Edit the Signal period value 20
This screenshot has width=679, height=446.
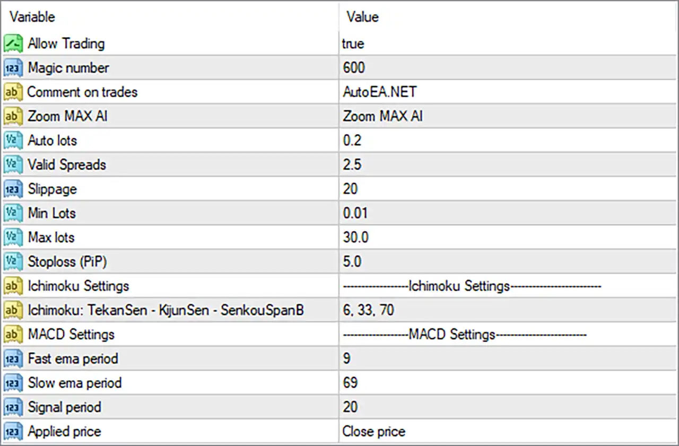[x=350, y=407]
